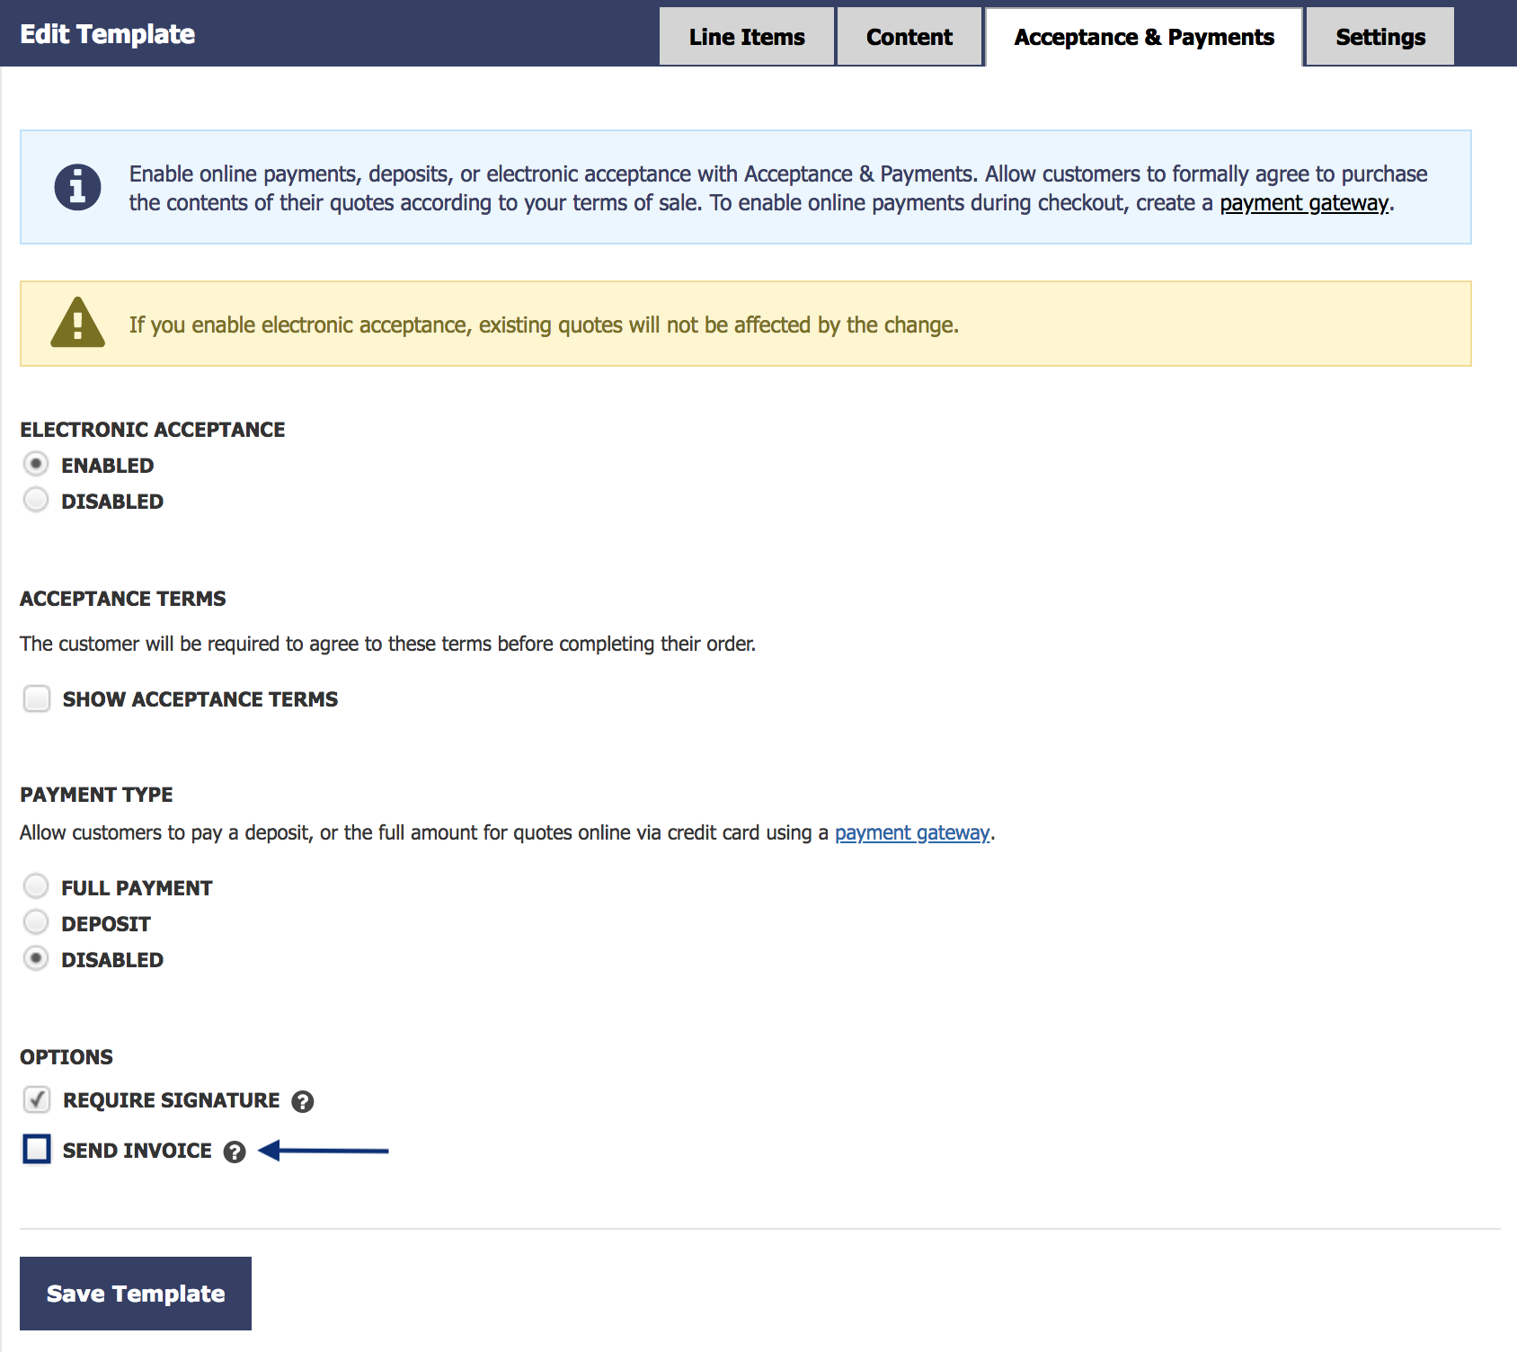Open payment gateway link in info banner
Image resolution: width=1517 pixels, height=1352 pixels.
pyautogui.click(x=1304, y=203)
